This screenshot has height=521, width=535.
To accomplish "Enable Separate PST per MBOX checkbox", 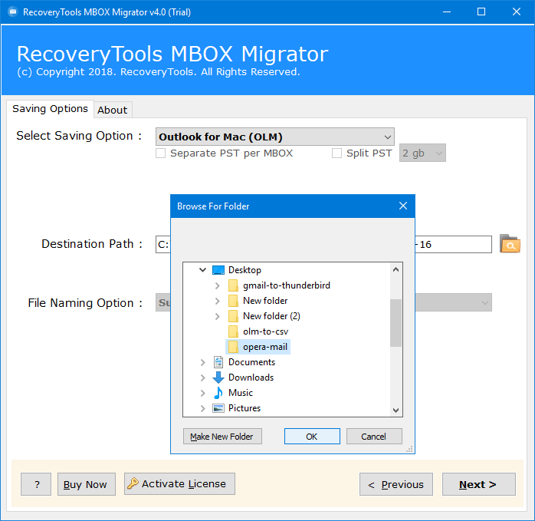I will pos(161,153).
